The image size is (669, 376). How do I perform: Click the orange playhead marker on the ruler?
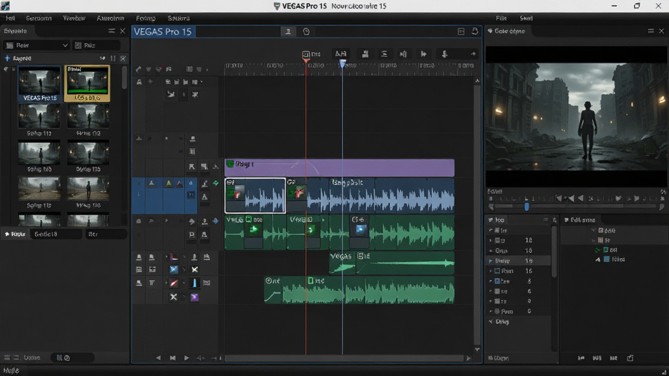[x=306, y=61]
